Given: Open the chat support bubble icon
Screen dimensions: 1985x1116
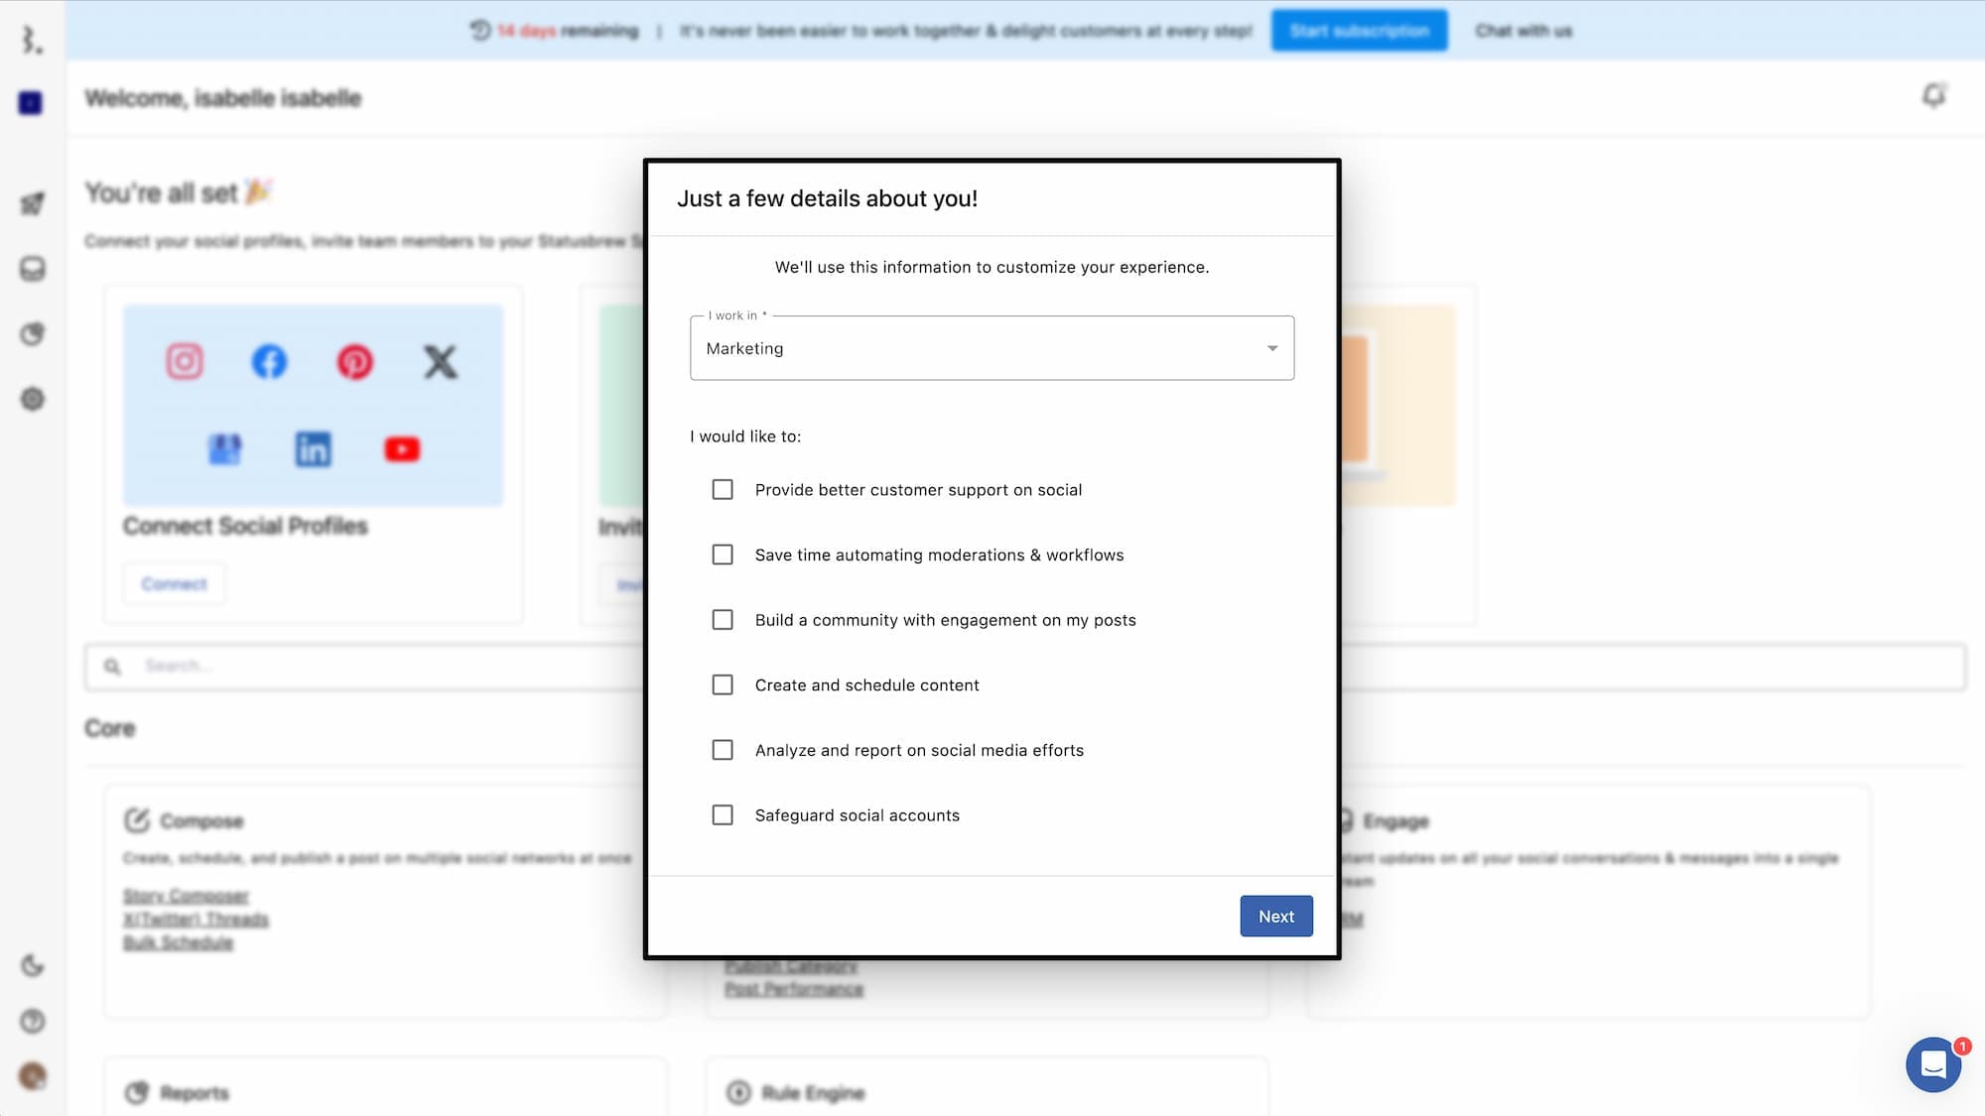Looking at the screenshot, I should tap(1932, 1064).
